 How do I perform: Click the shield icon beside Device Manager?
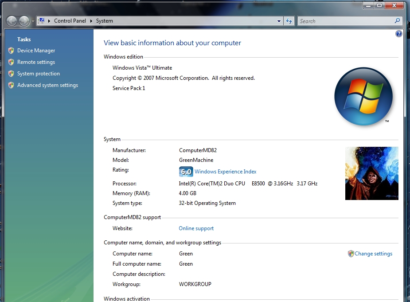tap(11, 51)
